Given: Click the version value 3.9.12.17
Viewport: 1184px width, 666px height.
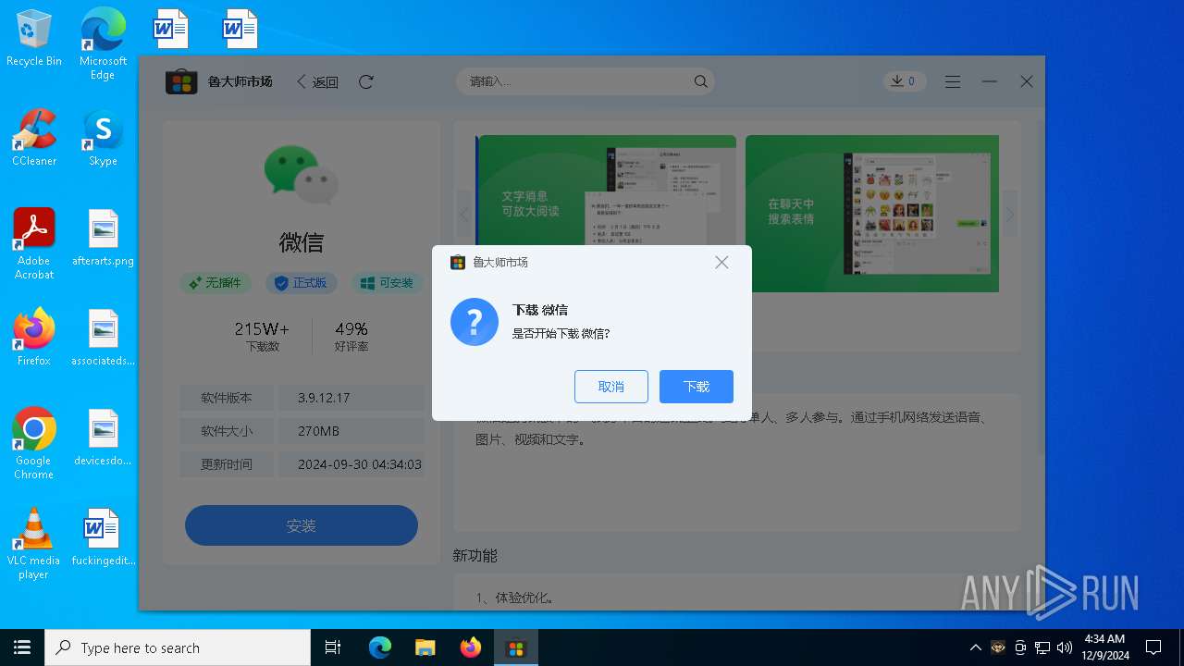Looking at the screenshot, I should 324,398.
